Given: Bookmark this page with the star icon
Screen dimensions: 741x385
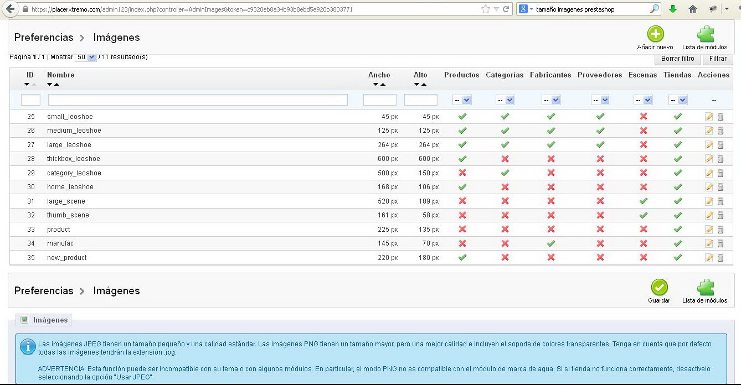Looking at the screenshot, I should point(486,9).
